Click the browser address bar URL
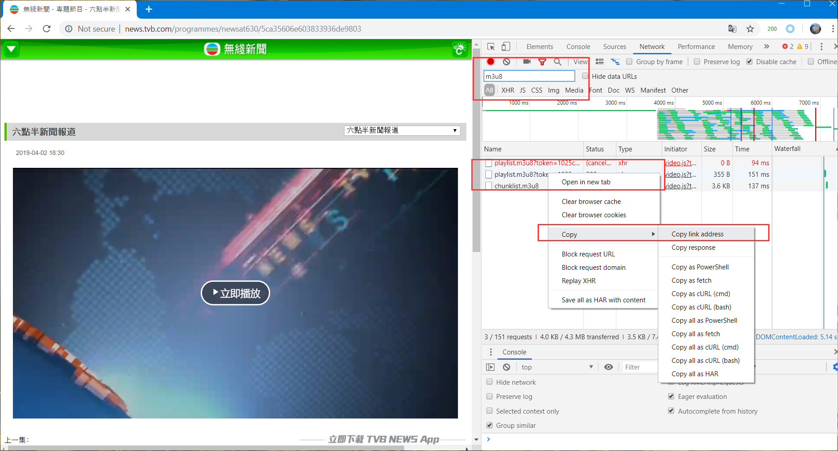 (x=243, y=29)
